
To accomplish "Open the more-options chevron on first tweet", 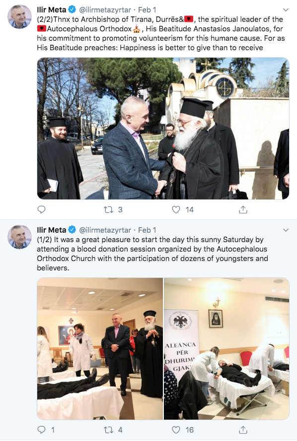I will pyautogui.click(x=286, y=10).
